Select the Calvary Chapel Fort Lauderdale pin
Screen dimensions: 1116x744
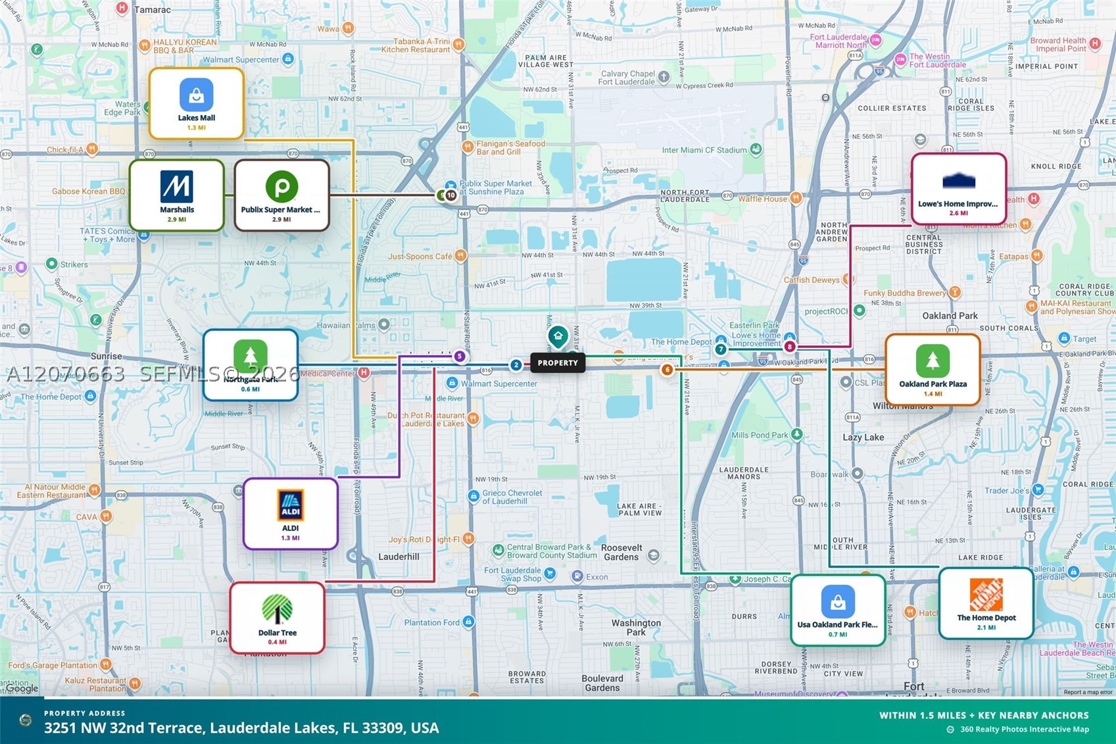tap(664, 77)
